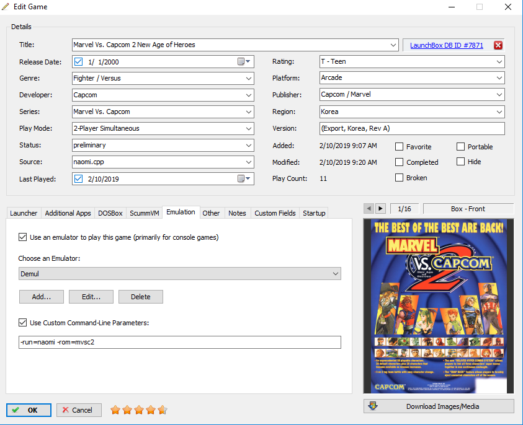Mark game as Favorite
The image size is (523, 425).
point(400,147)
